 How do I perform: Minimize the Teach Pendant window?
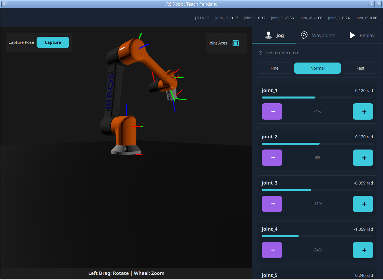coord(372,4)
